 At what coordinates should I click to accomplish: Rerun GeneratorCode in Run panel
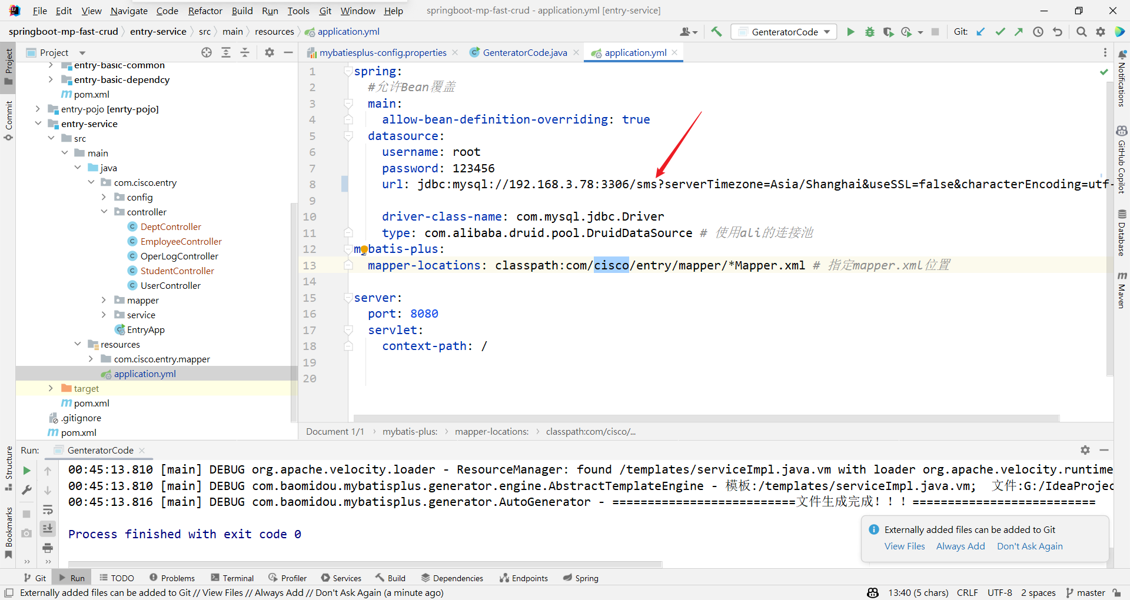[26, 471]
